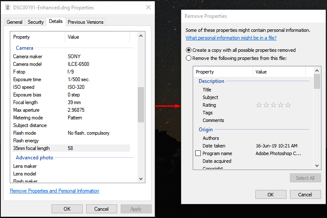Screen dimensions: 327x218
Task: Select the 35mm focal length row
Action: click(71, 148)
